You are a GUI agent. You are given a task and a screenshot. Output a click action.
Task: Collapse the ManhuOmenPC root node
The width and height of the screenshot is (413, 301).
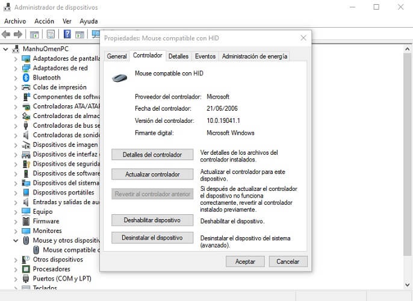click(5, 49)
